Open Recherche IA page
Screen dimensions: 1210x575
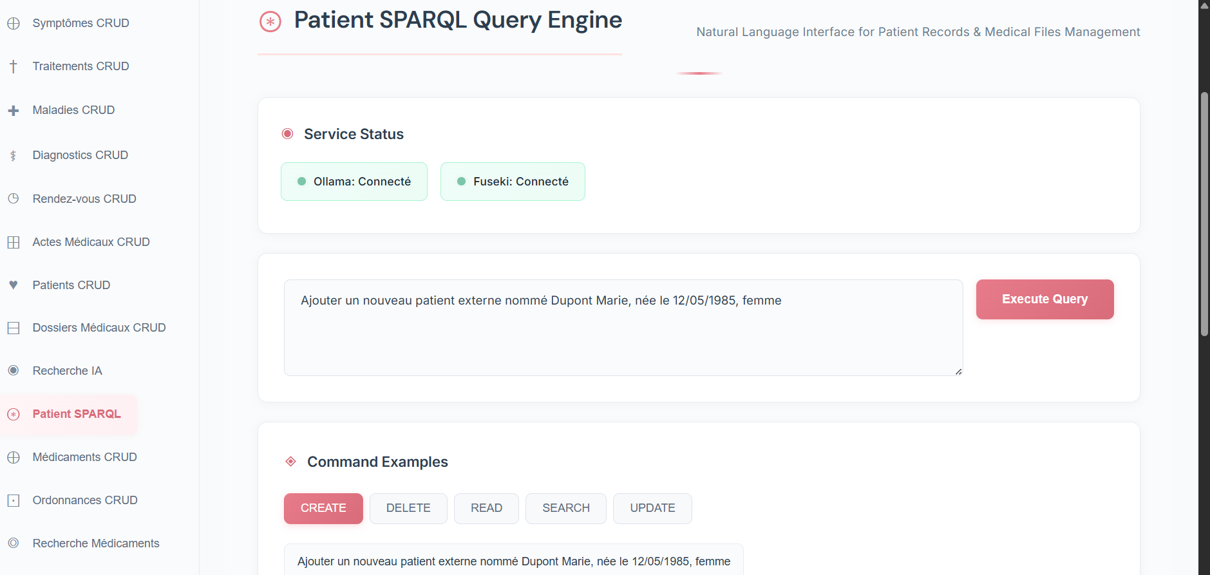pyautogui.click(x=67, y=371)
